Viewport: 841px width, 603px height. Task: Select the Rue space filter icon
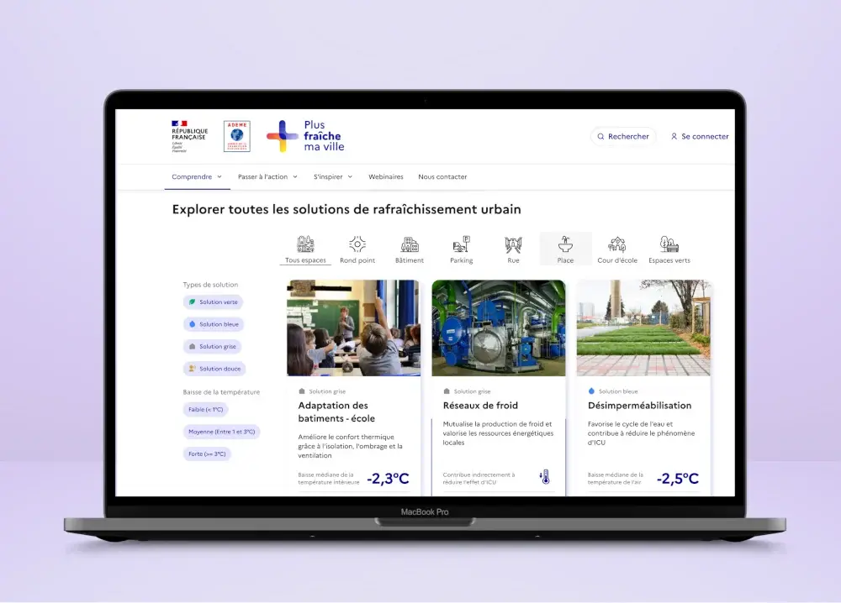(x=513, y=244)
